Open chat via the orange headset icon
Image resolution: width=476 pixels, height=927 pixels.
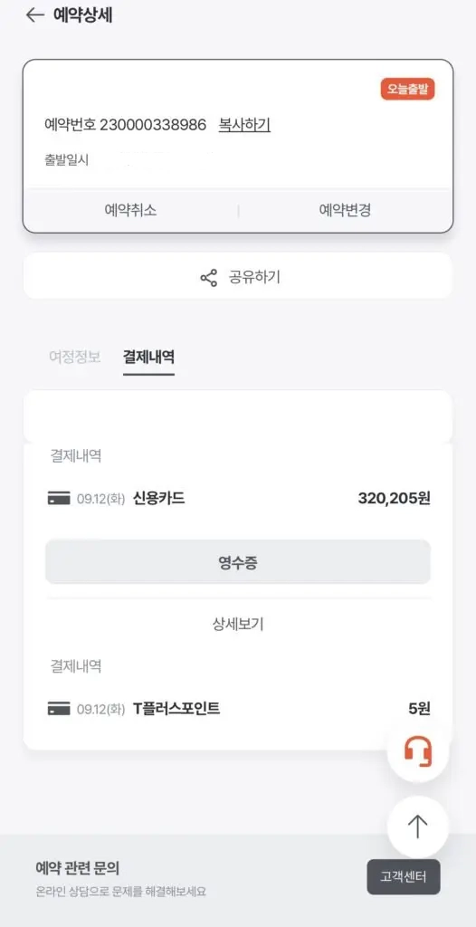418,751
